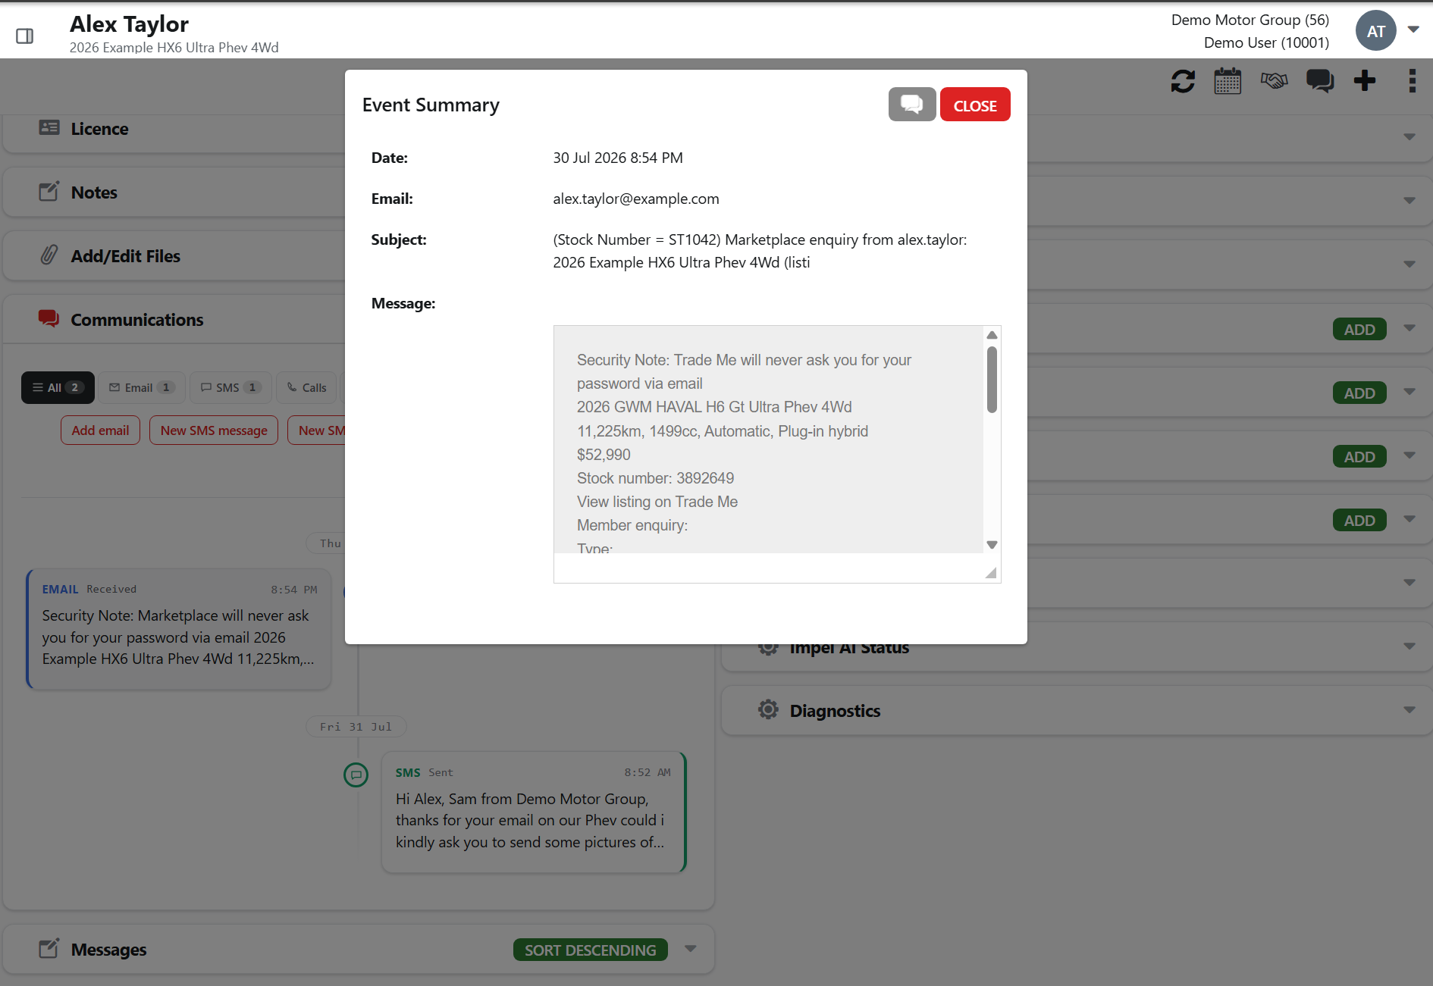Click the SMS sent timeline marker icon
1433x986 pixels.
356,775
